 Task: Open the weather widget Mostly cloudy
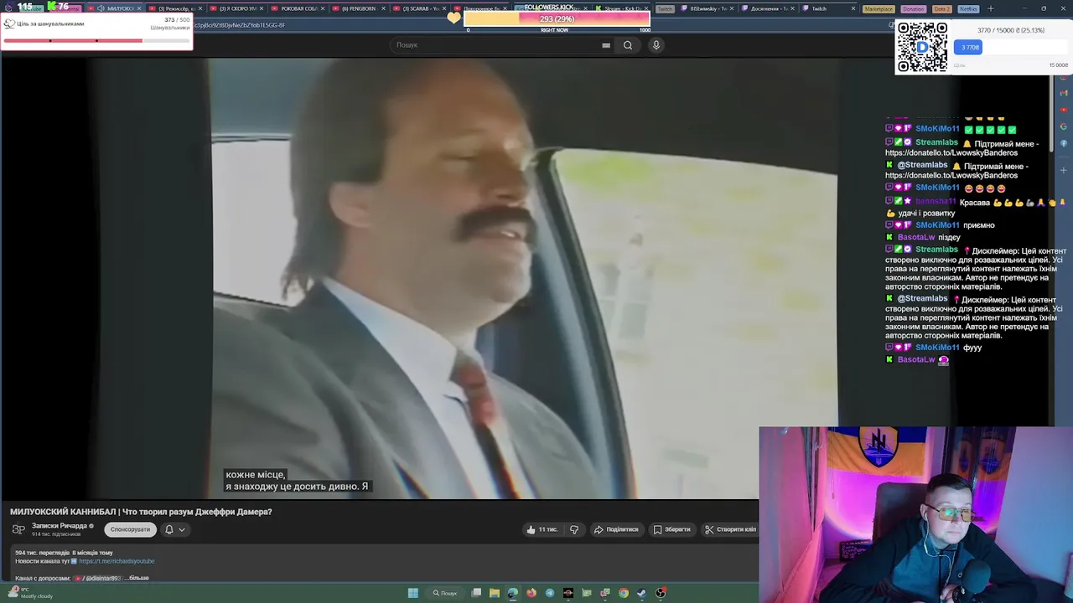(30, 593)
